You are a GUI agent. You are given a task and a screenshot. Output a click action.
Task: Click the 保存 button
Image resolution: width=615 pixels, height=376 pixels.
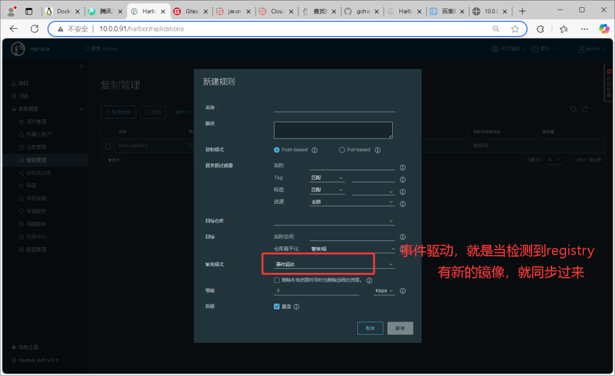pyautogui.click(x=400, y=328)
